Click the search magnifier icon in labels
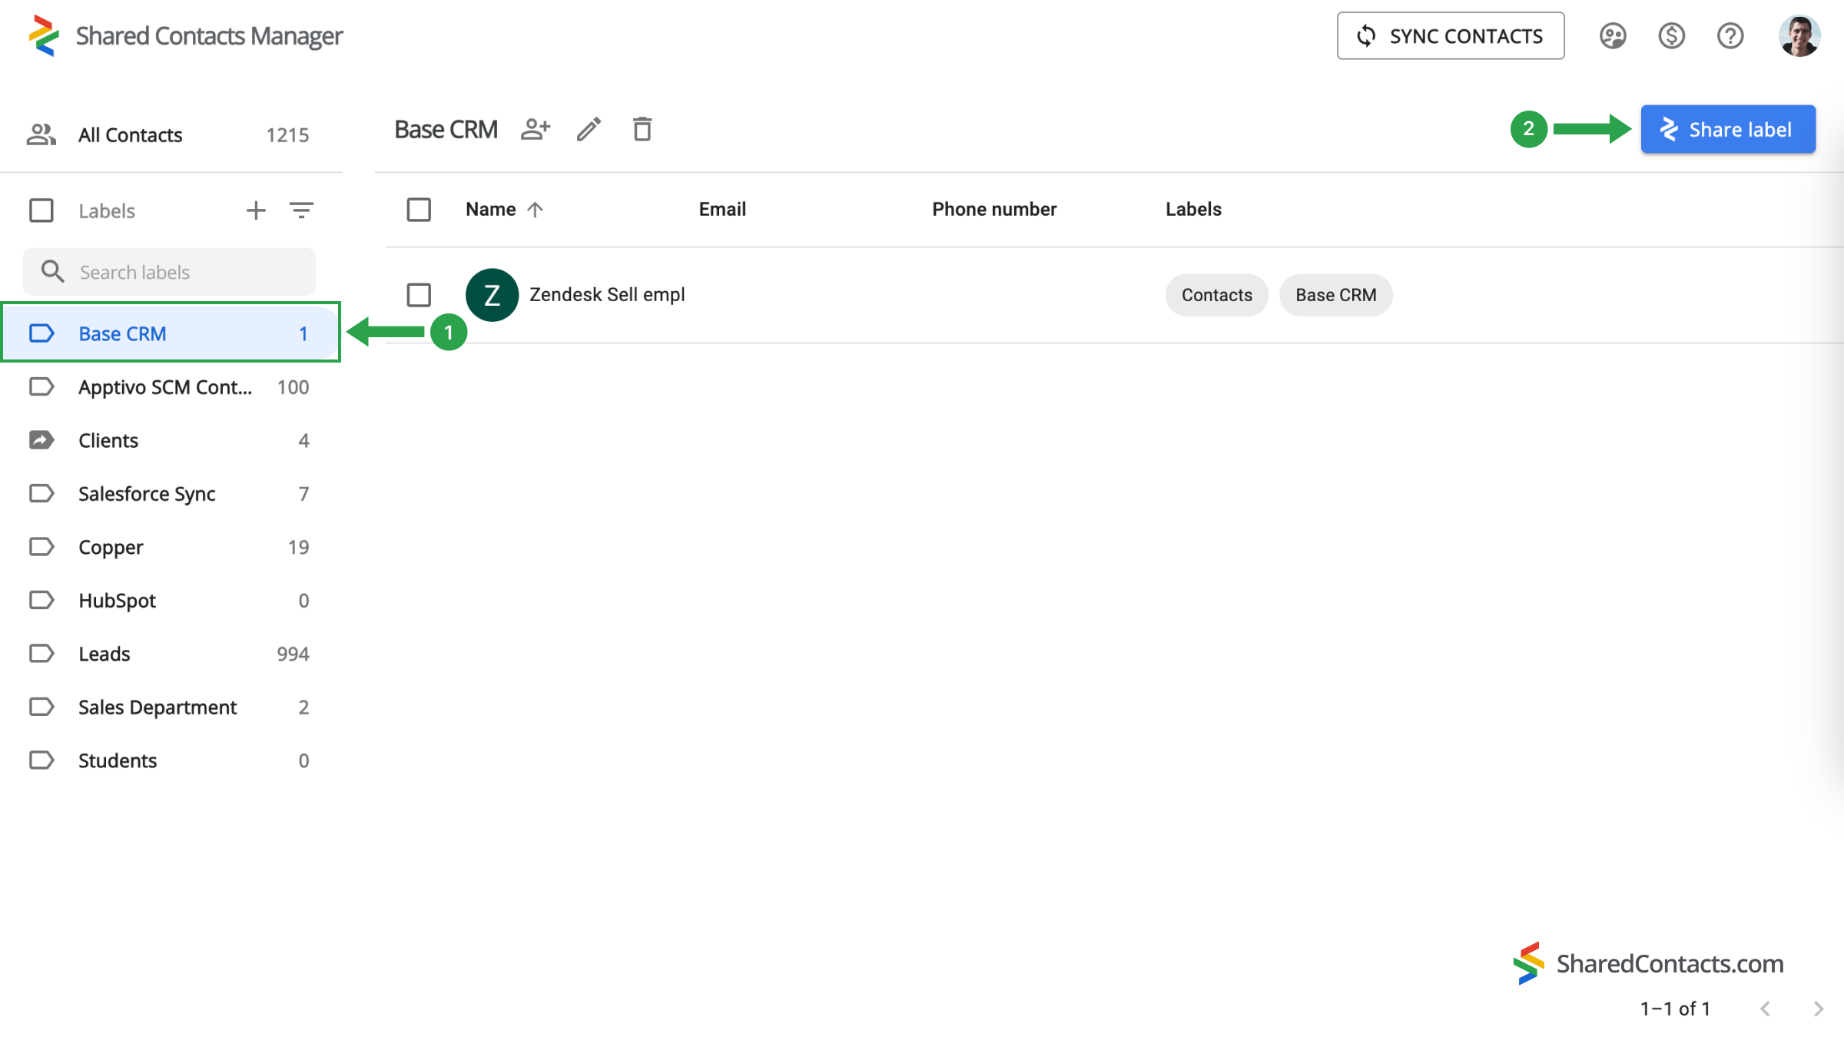Image resolution: width=1844 pixels, height=1037 pixels. click(x=52, y=271)
